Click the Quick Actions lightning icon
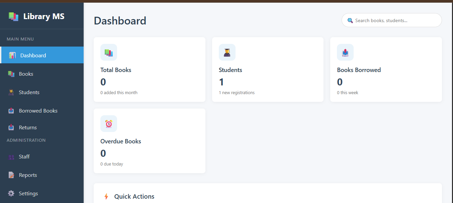Screen dimensions: 453x203 (106, 197)
